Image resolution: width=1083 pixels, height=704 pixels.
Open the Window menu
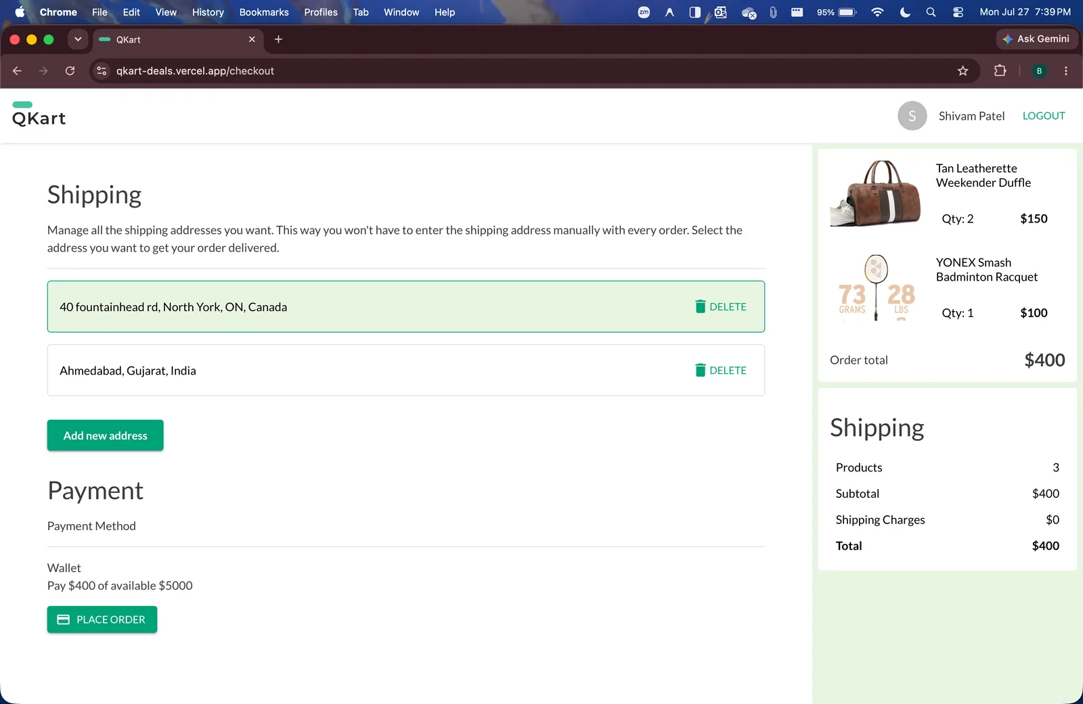(x=401, y=12)
